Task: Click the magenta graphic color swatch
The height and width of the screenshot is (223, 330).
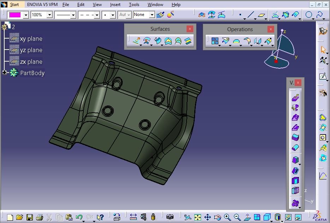Action: click(15, 15)
